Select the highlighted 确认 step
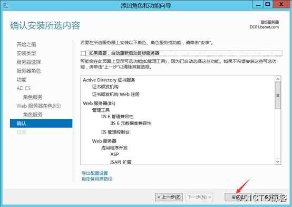The image size is (292, 207). click(41, 124)
